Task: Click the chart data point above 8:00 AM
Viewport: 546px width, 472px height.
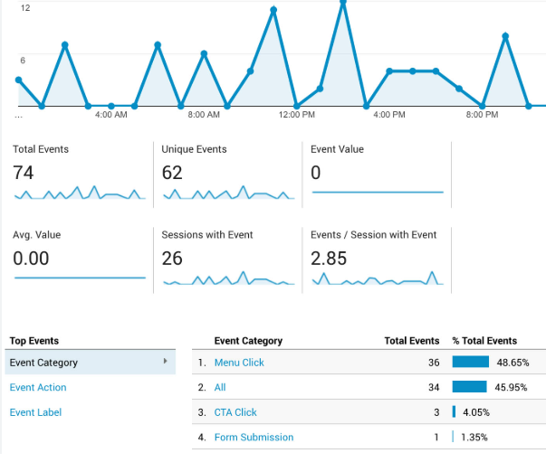Action: [204, 54]
